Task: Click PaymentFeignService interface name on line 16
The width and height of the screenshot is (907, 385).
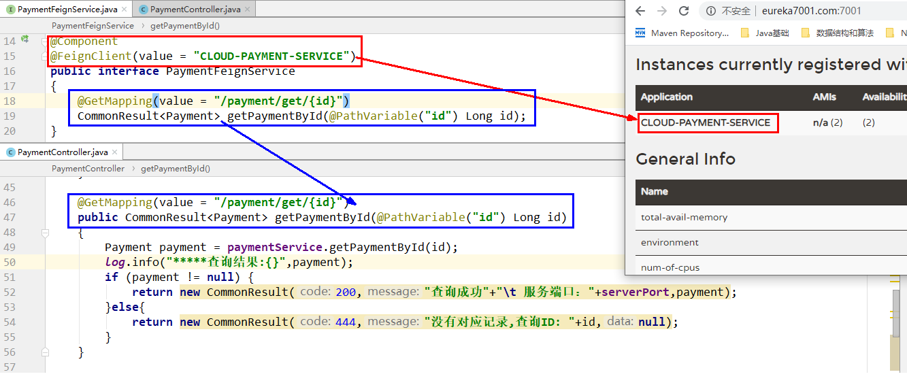Action: (230, 71)
